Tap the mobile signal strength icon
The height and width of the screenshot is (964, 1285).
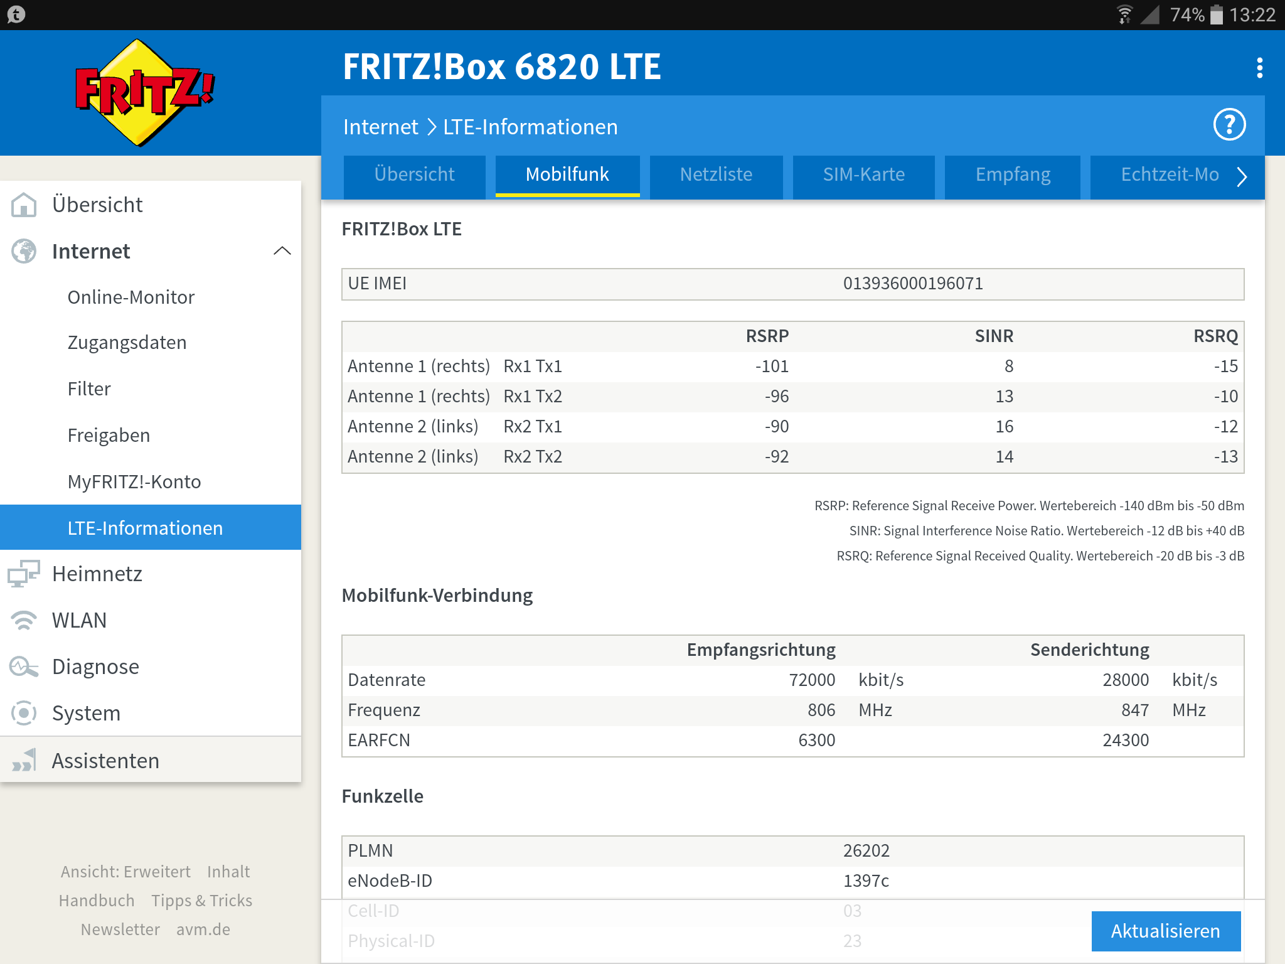1150,14
